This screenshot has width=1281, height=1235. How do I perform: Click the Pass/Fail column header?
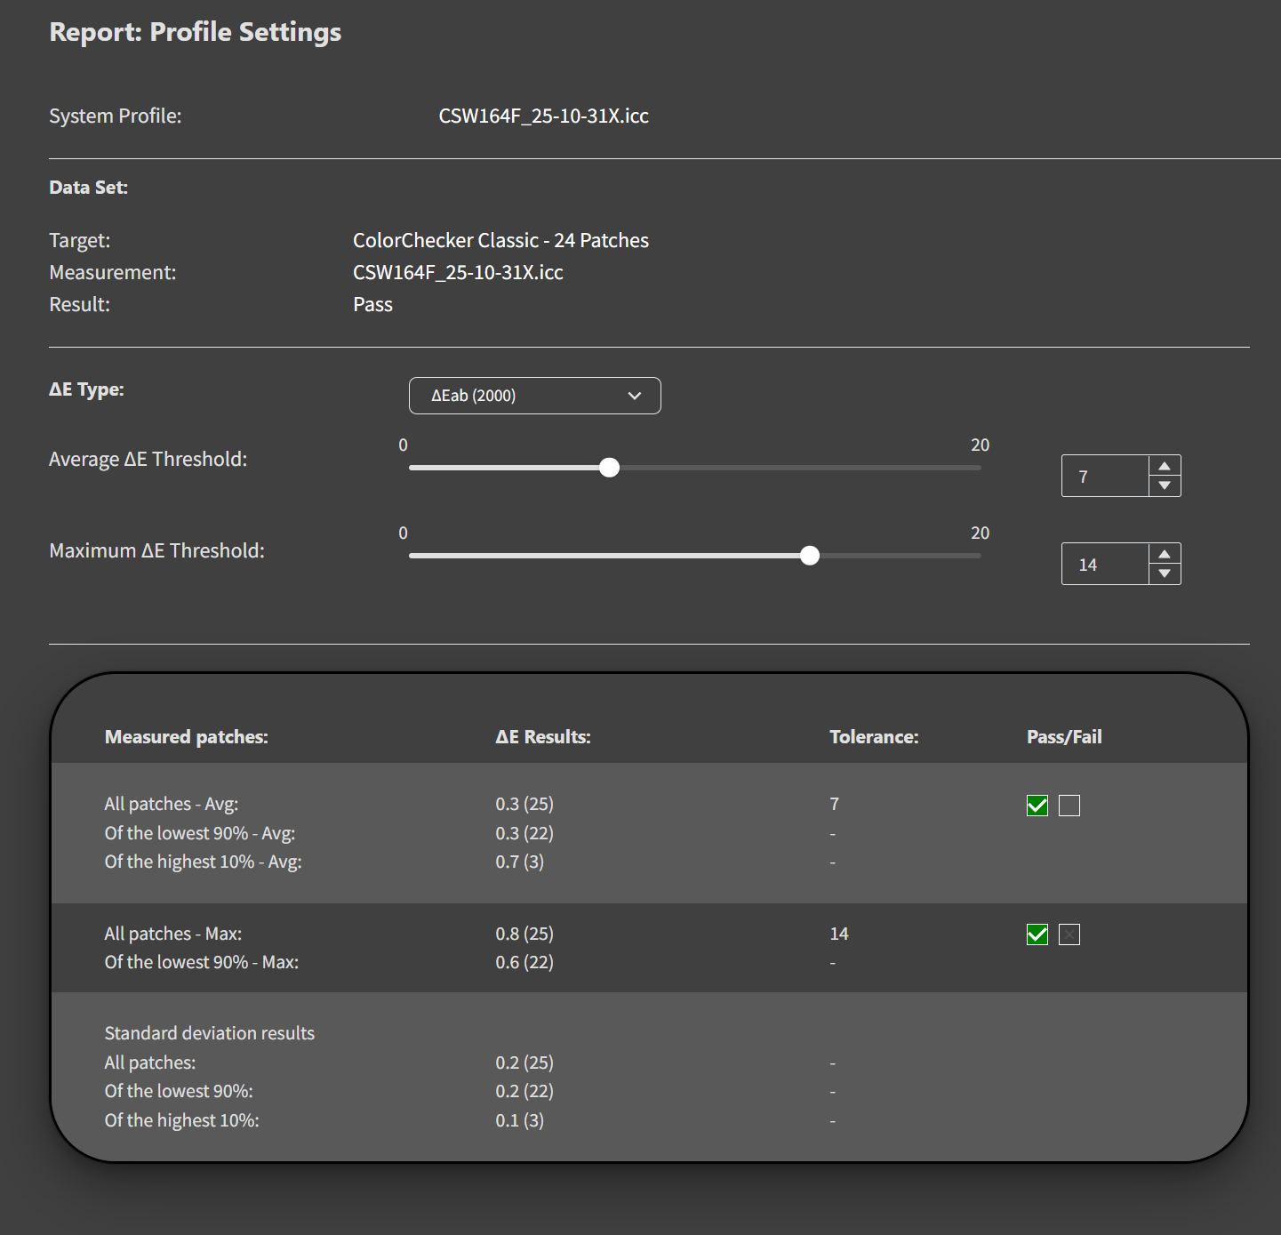(x=1064, y=737)
